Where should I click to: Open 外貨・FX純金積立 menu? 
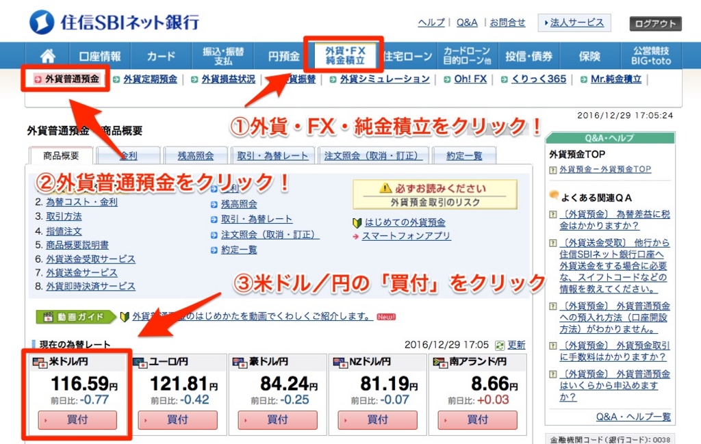[345, 56]
